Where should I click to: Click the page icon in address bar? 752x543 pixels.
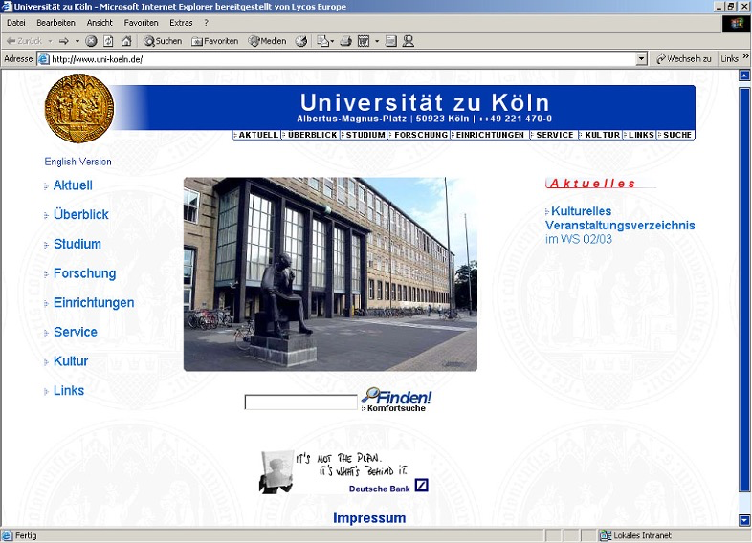44,59
